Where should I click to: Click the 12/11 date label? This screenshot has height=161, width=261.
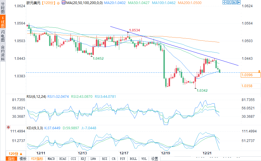(x=41, y=153)
